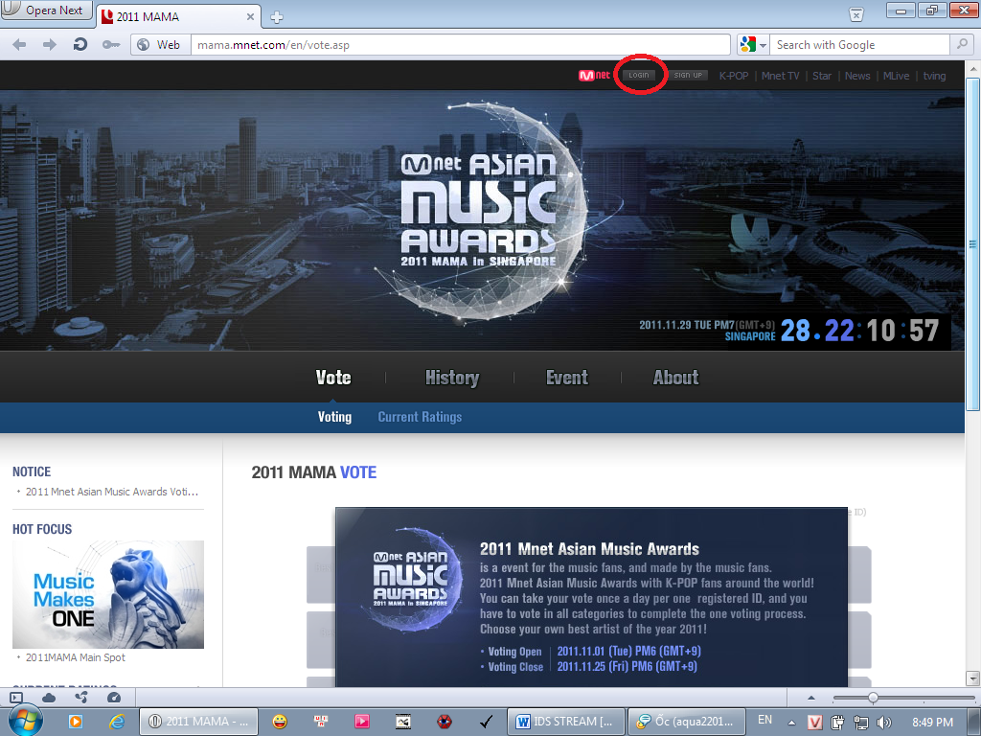Open the Star link
This screenshot has height=736, width=981.
tap(822, 76)
